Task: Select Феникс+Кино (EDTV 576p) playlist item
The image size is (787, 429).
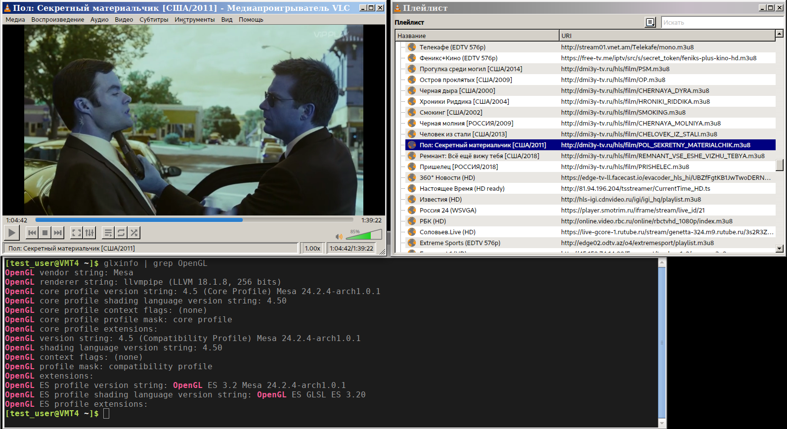Action: (x=590, y=58)
